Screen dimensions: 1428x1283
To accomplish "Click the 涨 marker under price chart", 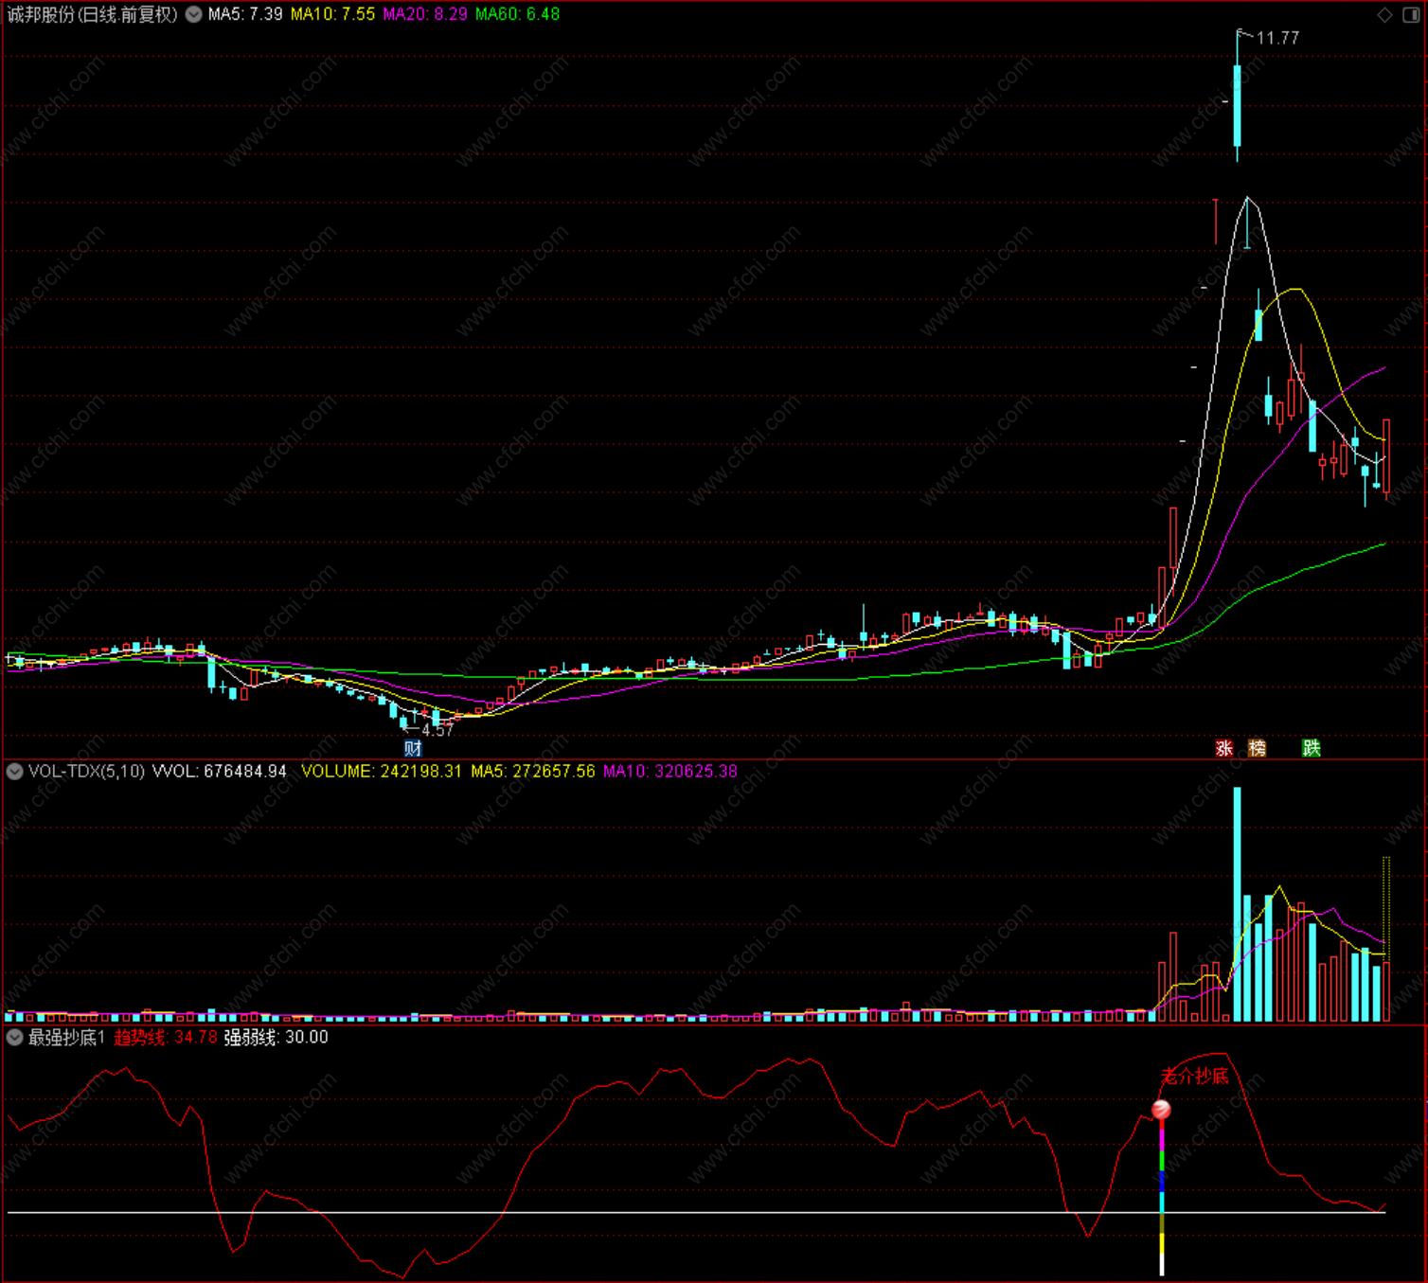I will coord(1223,748).
